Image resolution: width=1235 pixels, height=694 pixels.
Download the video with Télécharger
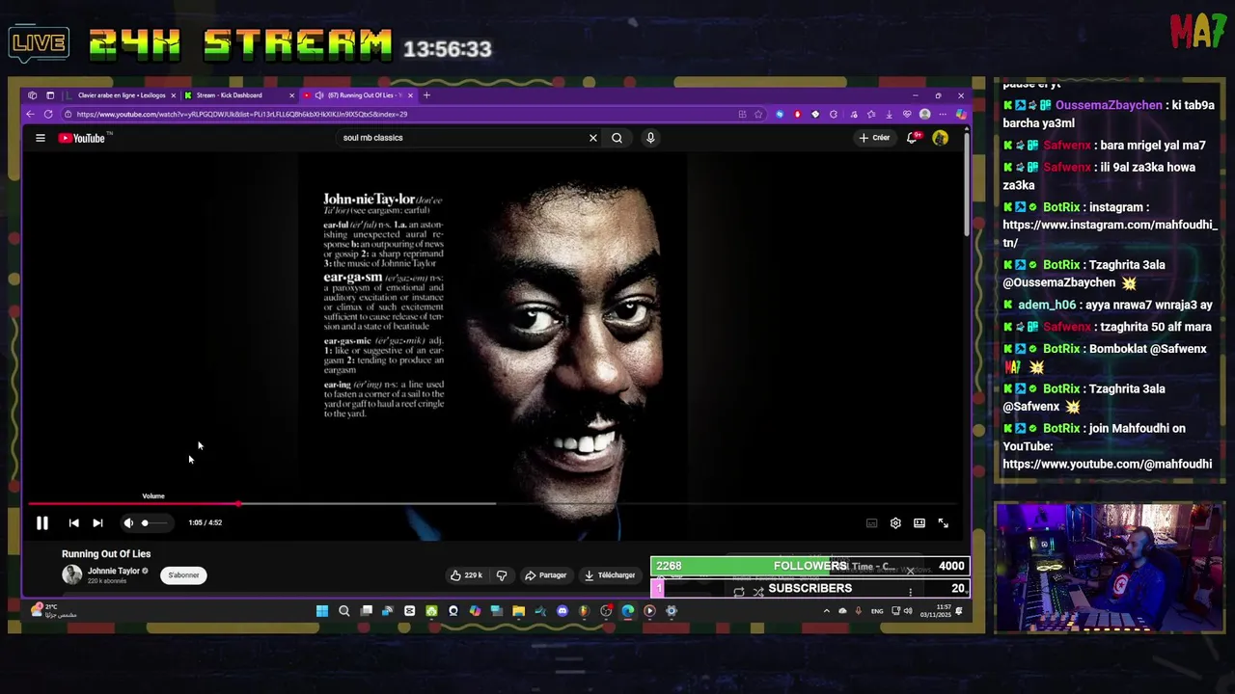[x=610, y=575]
